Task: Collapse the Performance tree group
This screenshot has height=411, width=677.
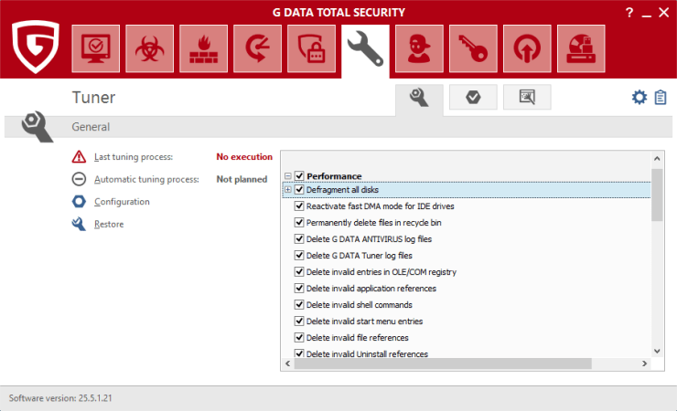Action: point(288,175)
